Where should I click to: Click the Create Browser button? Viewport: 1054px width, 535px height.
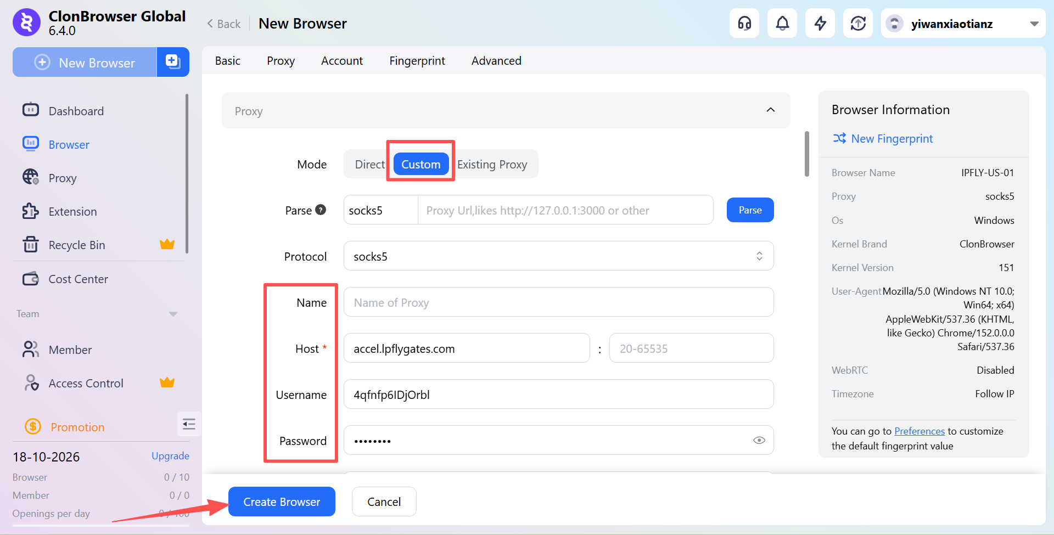[282, 502]
